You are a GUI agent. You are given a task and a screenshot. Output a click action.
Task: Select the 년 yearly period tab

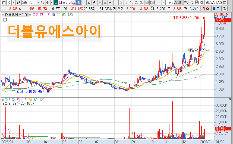94,2
